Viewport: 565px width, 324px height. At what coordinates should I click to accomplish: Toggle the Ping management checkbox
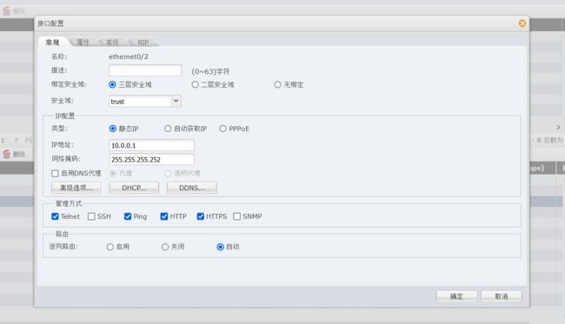pos(128,216)
